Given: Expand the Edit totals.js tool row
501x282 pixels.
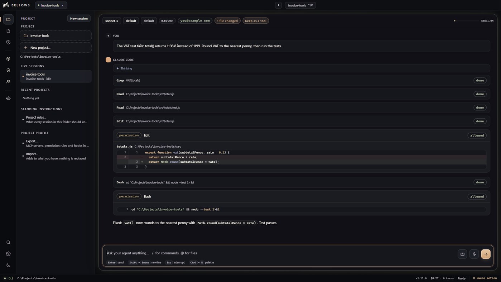Looking at the screenshot, I should tap(302, 121).
